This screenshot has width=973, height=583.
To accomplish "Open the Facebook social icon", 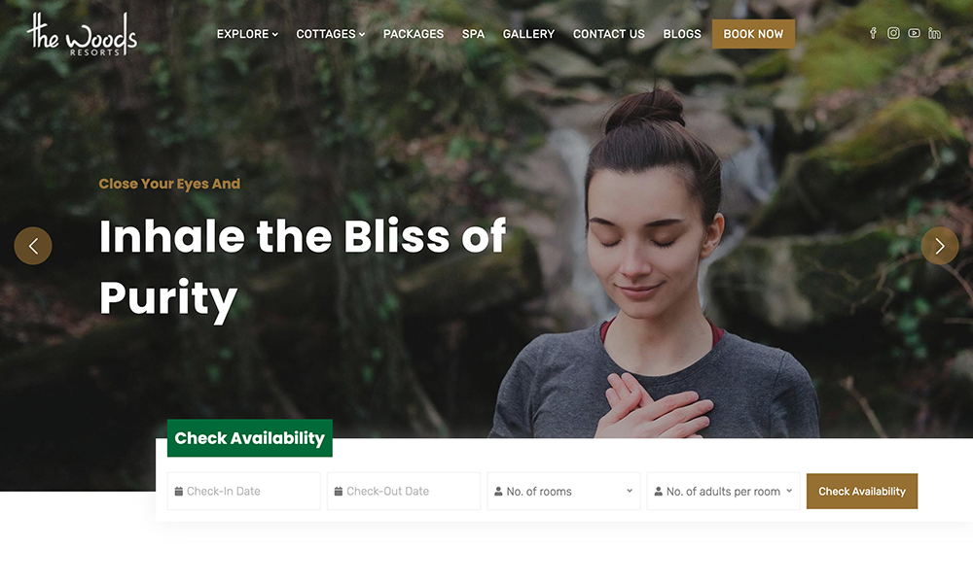I will click(x=873, y=33).
